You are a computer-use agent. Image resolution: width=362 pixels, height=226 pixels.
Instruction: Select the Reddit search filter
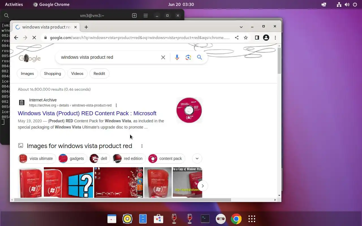99,73
